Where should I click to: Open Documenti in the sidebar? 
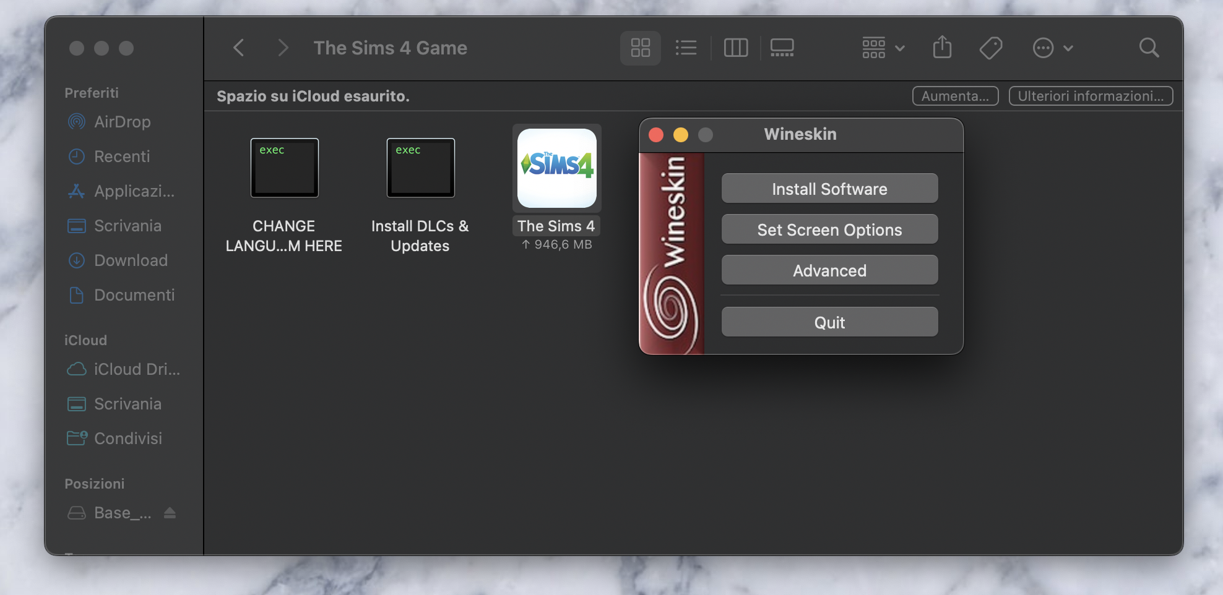click(134, 295)
